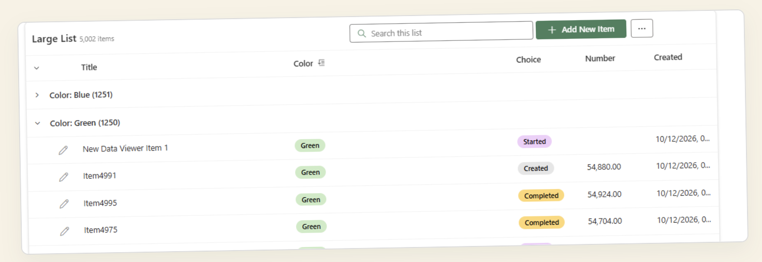
Task: Select the title New Data Viewer Item 1
Action: point(125,148)
